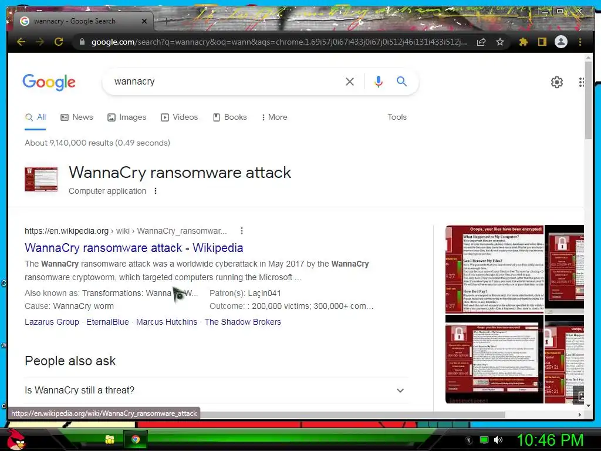Click the scroll-right arrow of horizontal scrollbar
The width and height of the screenshot is (601, 451).
579,415
